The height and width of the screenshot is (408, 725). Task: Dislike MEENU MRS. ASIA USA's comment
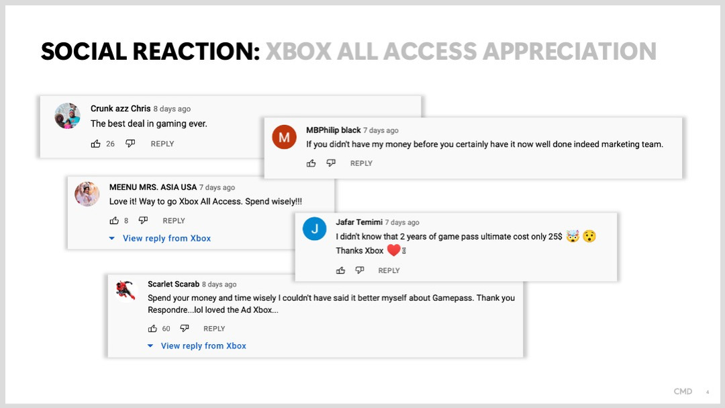(144, 220)
